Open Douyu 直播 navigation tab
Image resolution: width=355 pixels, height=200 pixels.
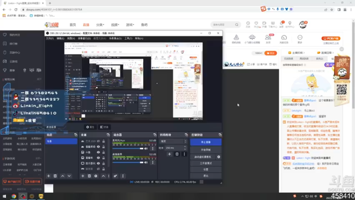tap(86, 25)
